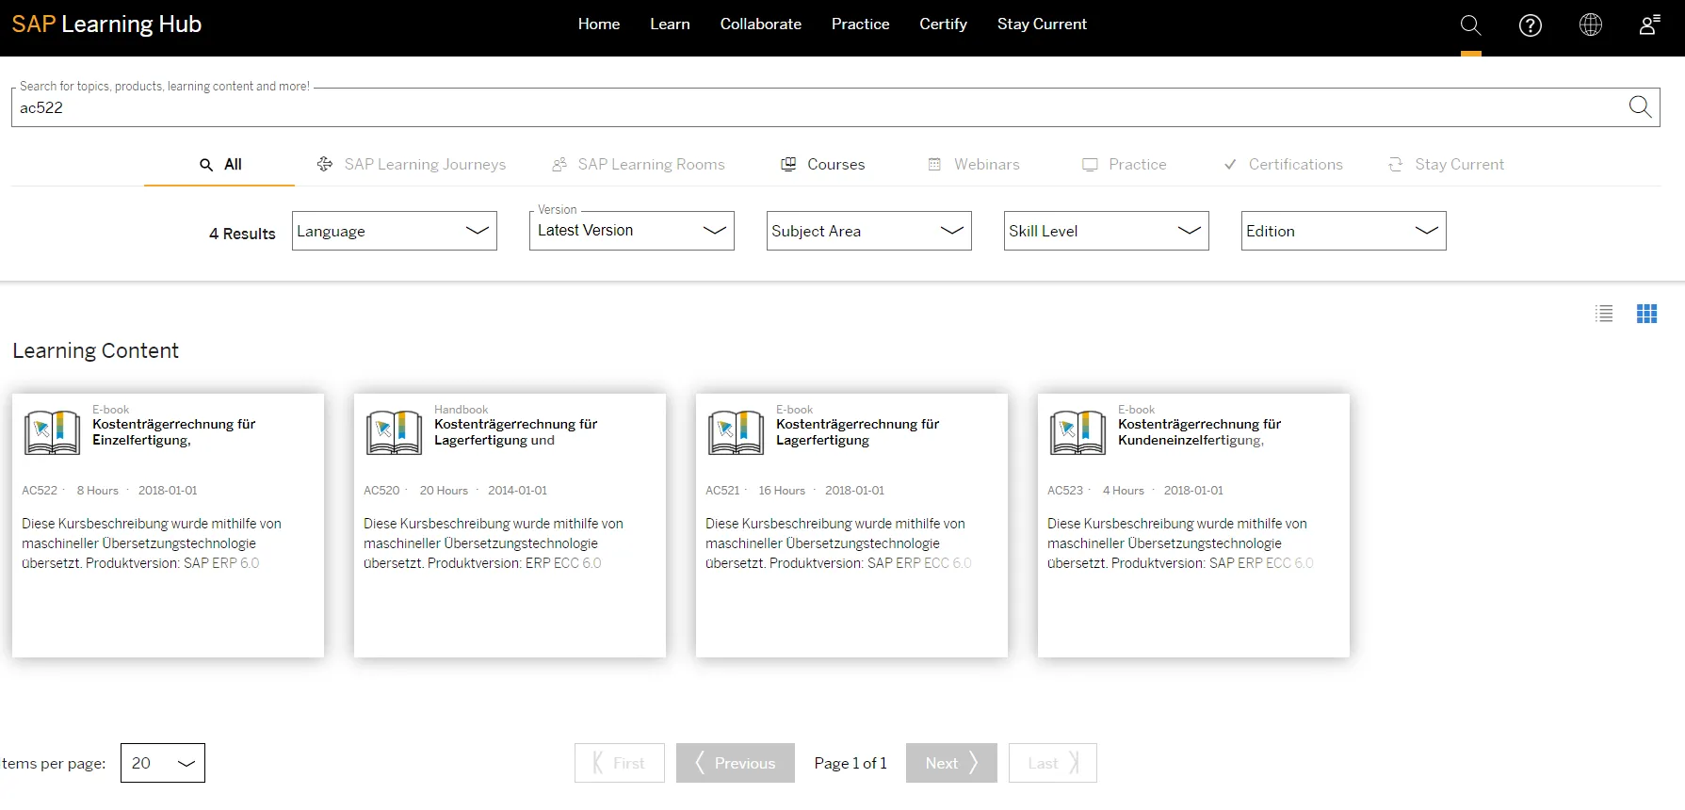Expand the Language filter dropdown
The height and width of the screenshot is (810, 1685).
tap(395, 231)
